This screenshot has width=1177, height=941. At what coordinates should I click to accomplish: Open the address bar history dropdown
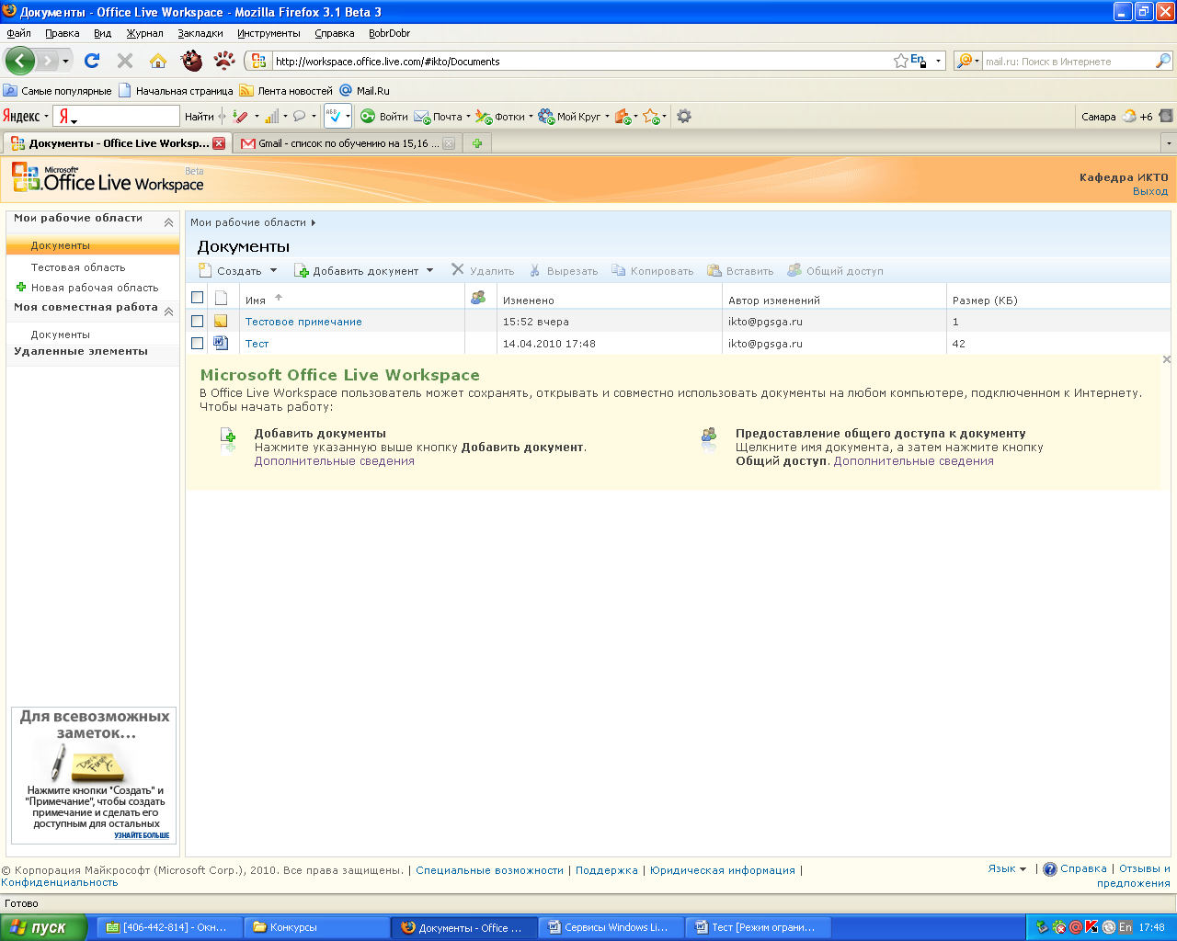coord(938,61)
